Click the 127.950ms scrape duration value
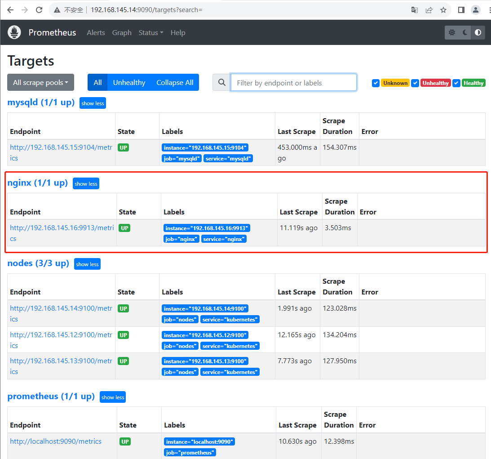The width and height of the screenshot is (491, 459). (x=340, y=361)
